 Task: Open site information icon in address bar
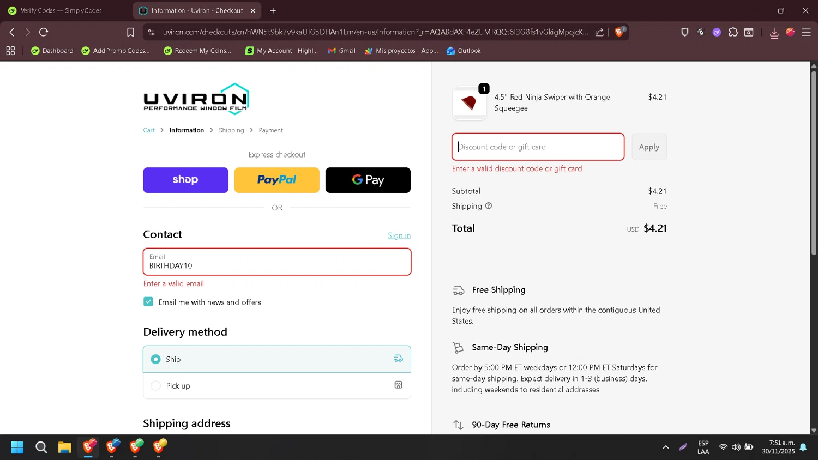[151, 32]
